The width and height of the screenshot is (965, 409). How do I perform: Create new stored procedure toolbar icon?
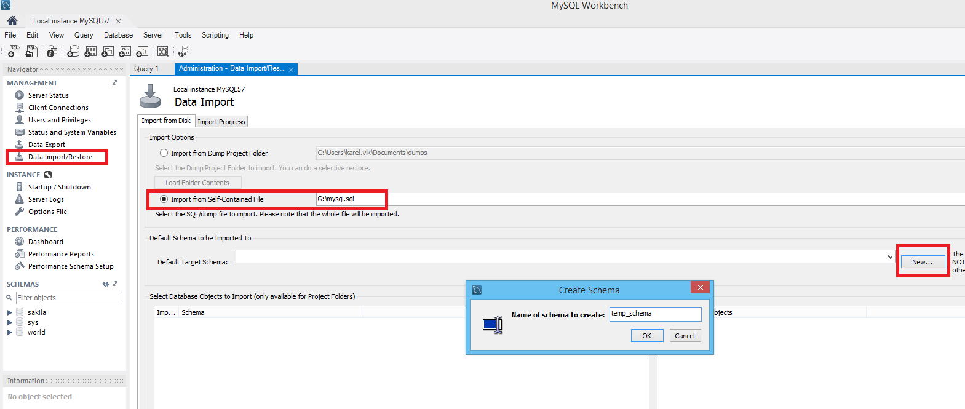[x=125, y=52]
